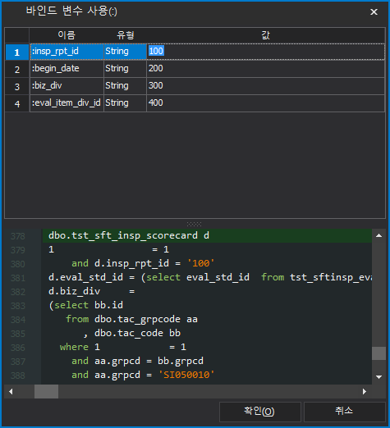Click the horizontal scroll left arrow
Viewport: 390px width, 428px height.
[11, 392]
